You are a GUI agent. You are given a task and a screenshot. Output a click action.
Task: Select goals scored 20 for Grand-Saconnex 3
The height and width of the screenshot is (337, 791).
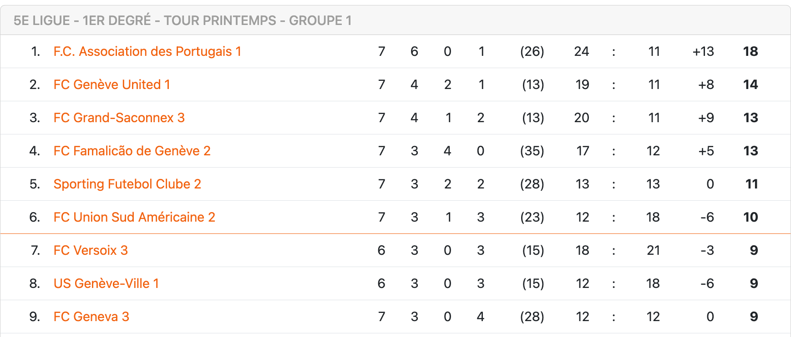[x=582, y=118]
